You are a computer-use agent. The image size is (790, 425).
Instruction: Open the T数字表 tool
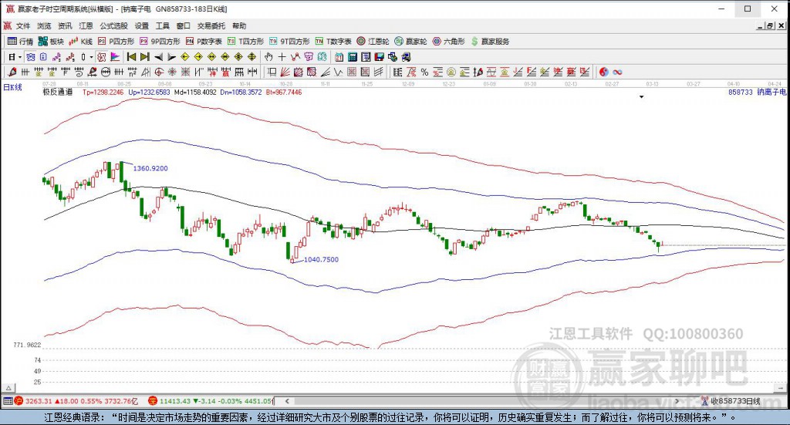333,42
